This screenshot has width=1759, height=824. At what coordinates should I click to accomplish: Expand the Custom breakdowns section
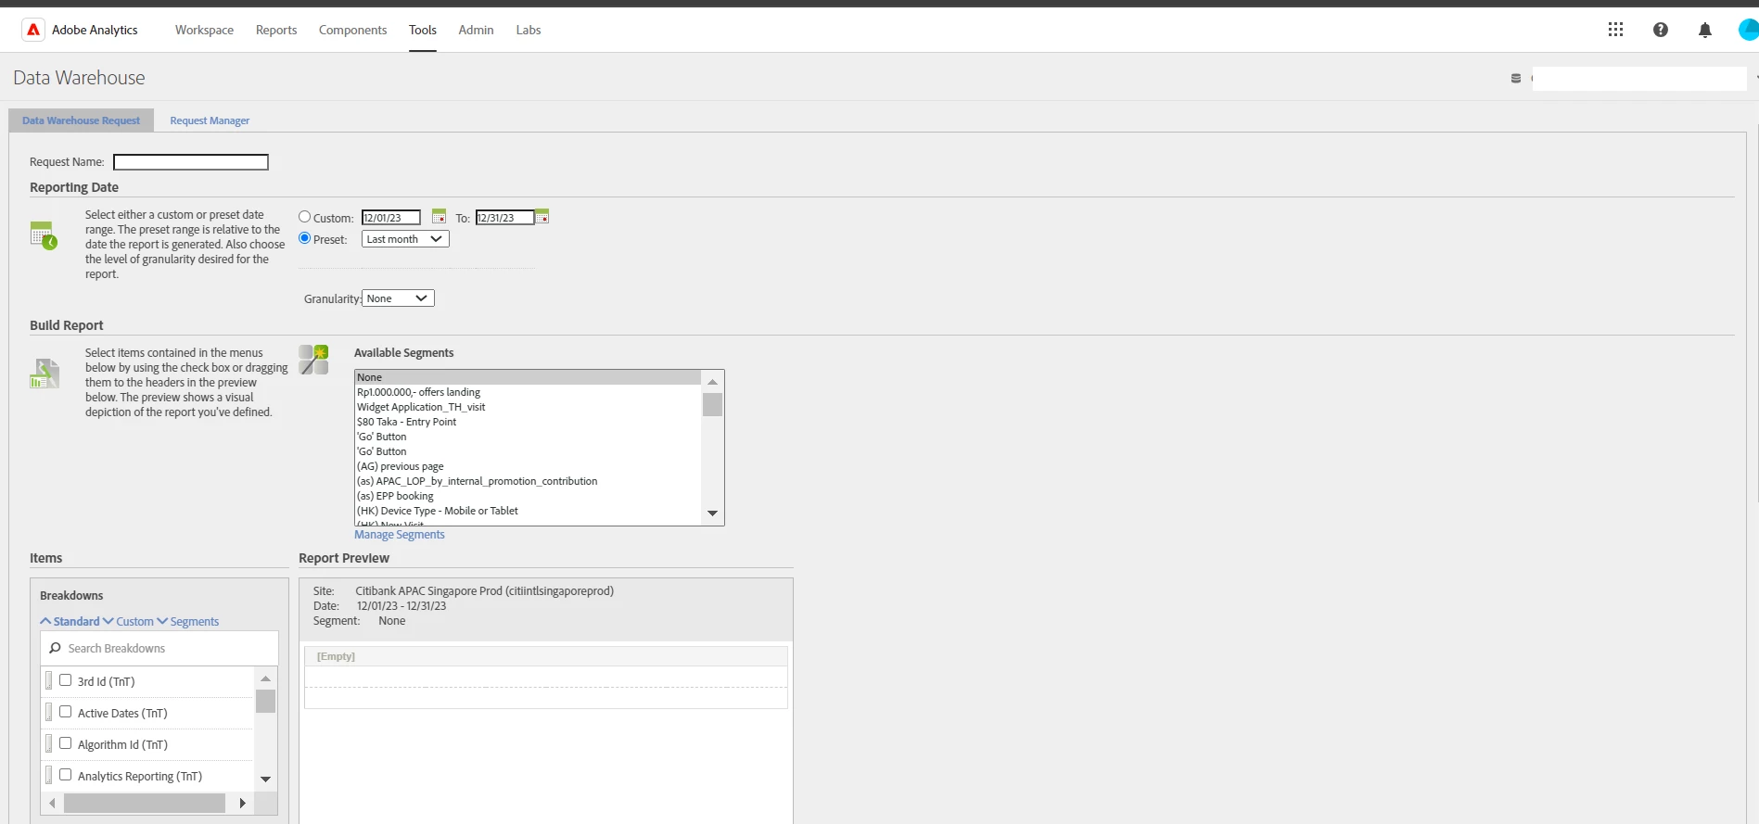[x=129, y=622]
